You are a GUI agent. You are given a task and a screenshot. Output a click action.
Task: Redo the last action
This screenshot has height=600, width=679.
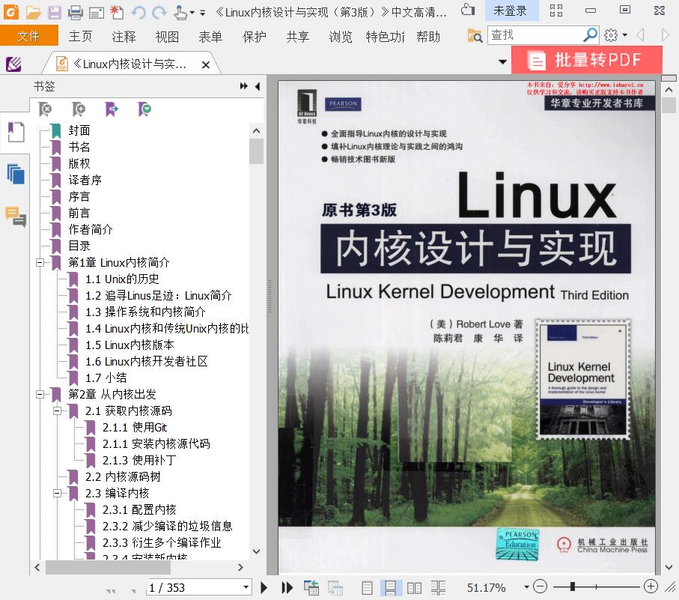[159, 12]
